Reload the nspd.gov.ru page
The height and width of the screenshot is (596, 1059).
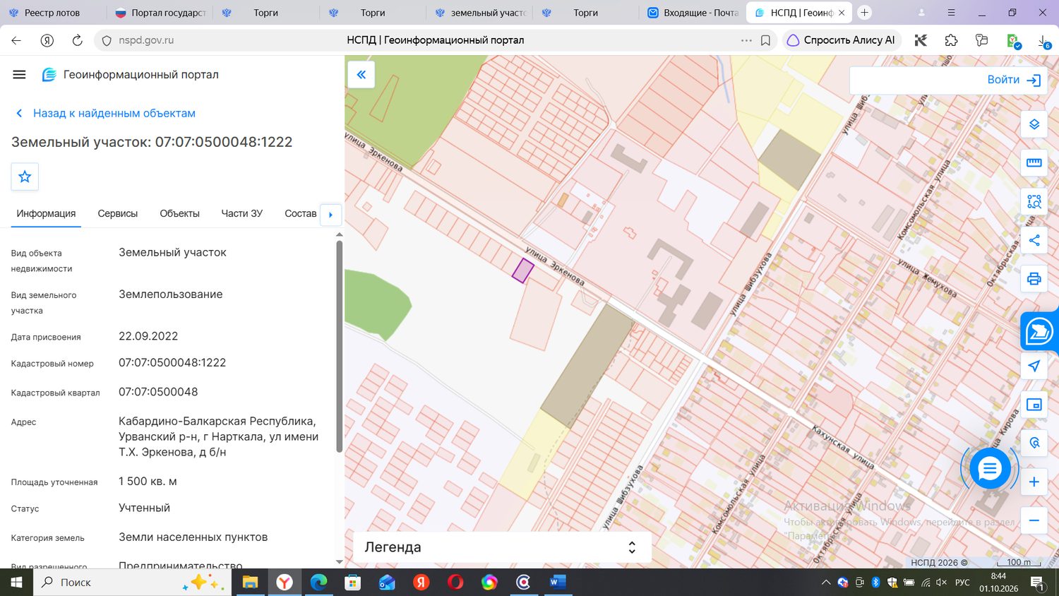(78, 40)
